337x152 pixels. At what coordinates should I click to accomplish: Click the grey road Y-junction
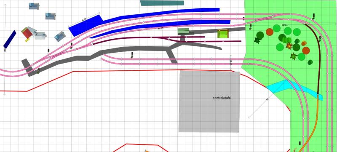[x=172, y=48]
